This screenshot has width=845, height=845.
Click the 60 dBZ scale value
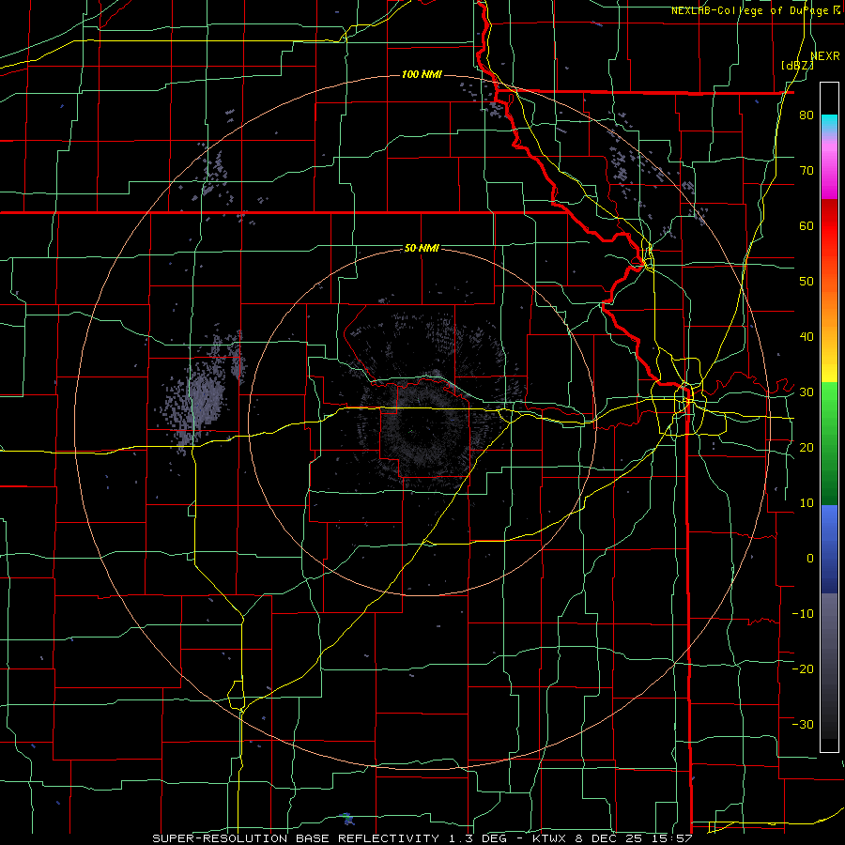coord(807,225)
